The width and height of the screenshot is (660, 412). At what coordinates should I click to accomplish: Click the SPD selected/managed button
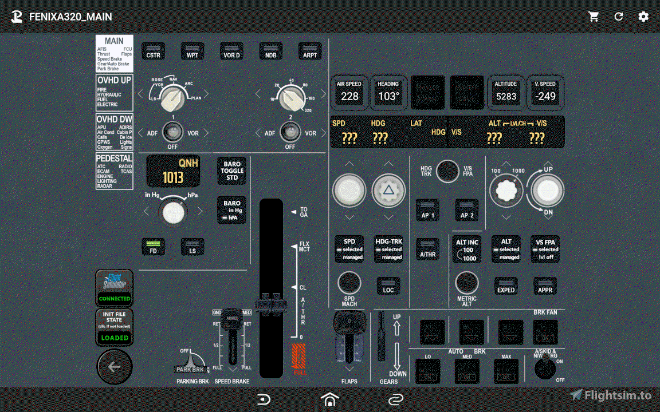click(349, 249)
